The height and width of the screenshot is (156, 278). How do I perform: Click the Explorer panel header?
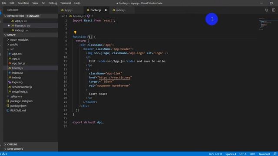[x=13, y=10]
